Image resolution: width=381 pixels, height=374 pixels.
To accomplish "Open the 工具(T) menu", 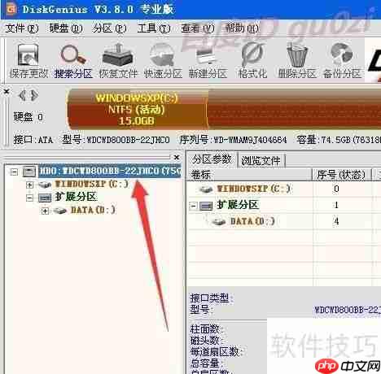I will tap(154, 28).
